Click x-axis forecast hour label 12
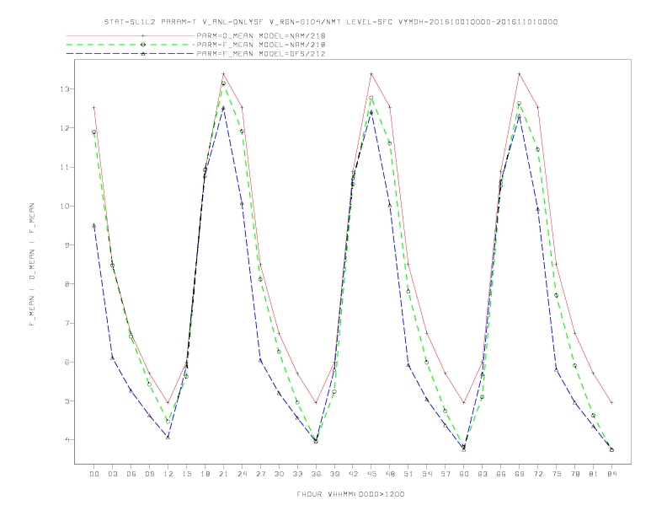This screenshot has height=516, width=667. 168,474
